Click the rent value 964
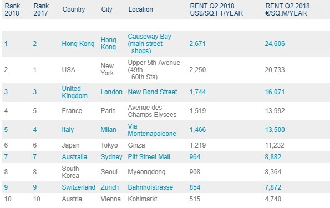The height and width of the screenshot is (208, 330). coord(195,157)
